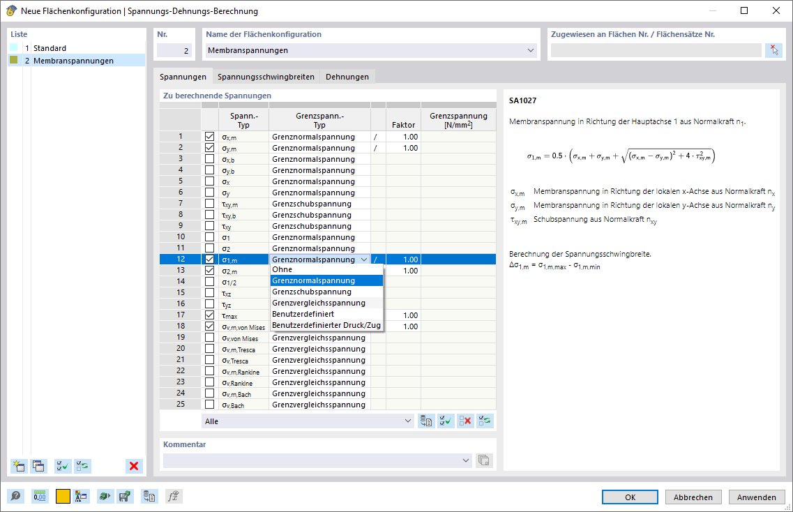Click the application icon in the title bar
Image resolution: width=793 pixels, height=512 pixels.
pos(11,10)
